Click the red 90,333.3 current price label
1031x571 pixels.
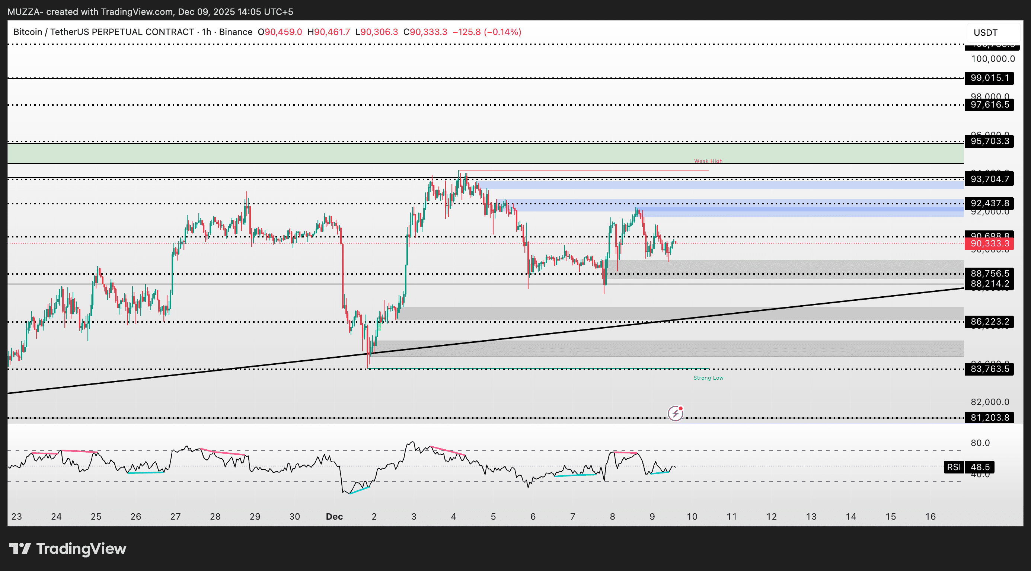pos(989,243)
